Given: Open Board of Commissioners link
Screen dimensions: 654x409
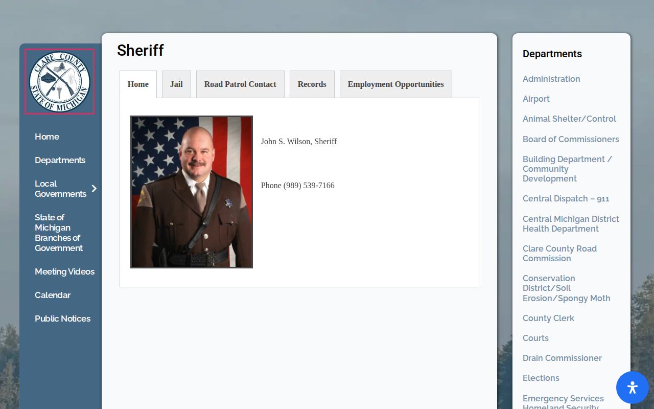Looking at the screenshot, I should [x=571, y=139].
